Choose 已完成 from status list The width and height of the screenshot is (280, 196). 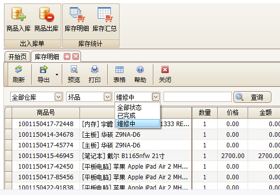137,115
